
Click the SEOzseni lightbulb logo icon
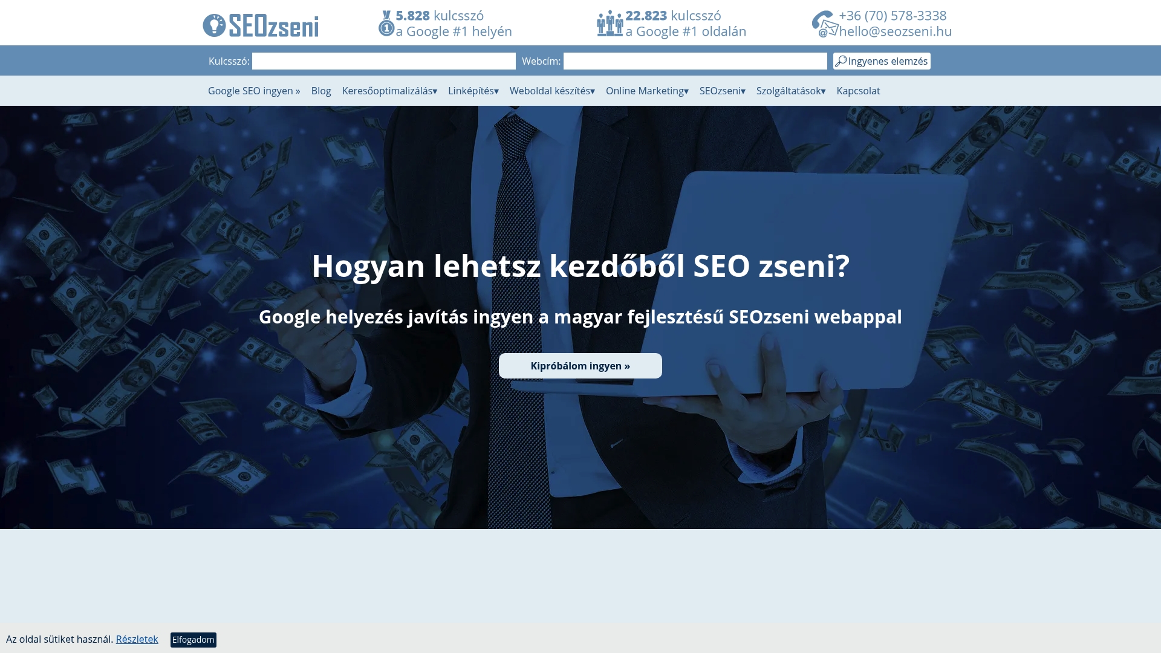tap(215, 24)
